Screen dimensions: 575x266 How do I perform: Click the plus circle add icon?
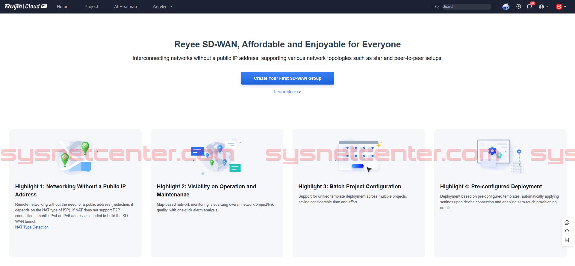click(x=519, y=6)
